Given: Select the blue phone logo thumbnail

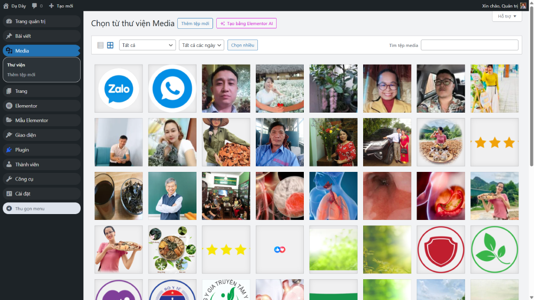Looking at the screenshot, I should [172, 89].
